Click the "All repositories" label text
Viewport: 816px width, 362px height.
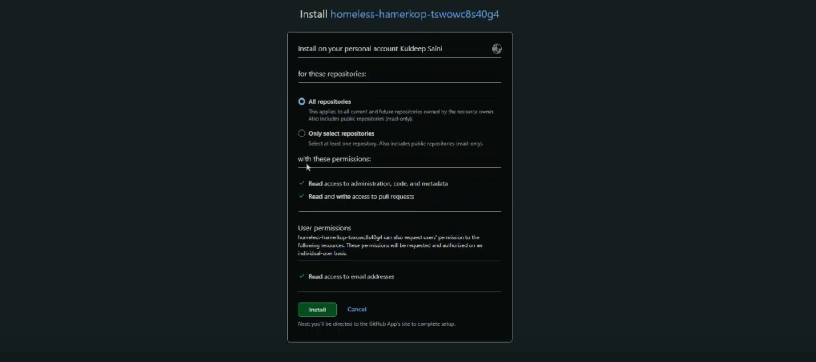click(329, 101)
